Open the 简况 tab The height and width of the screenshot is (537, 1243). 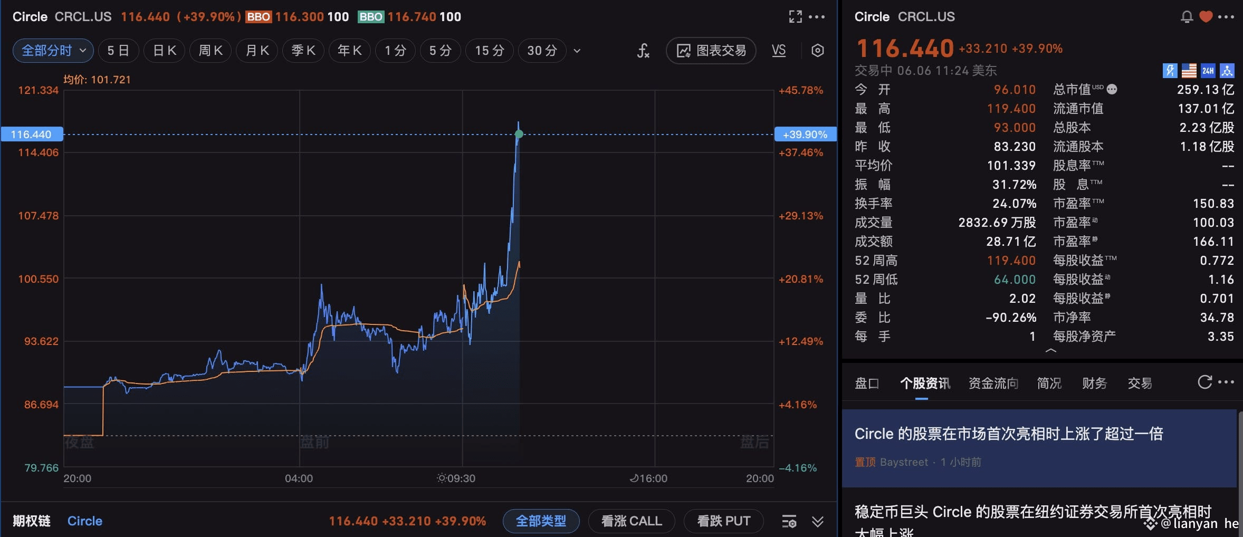pyautogui.click(x=1049, y=383)
